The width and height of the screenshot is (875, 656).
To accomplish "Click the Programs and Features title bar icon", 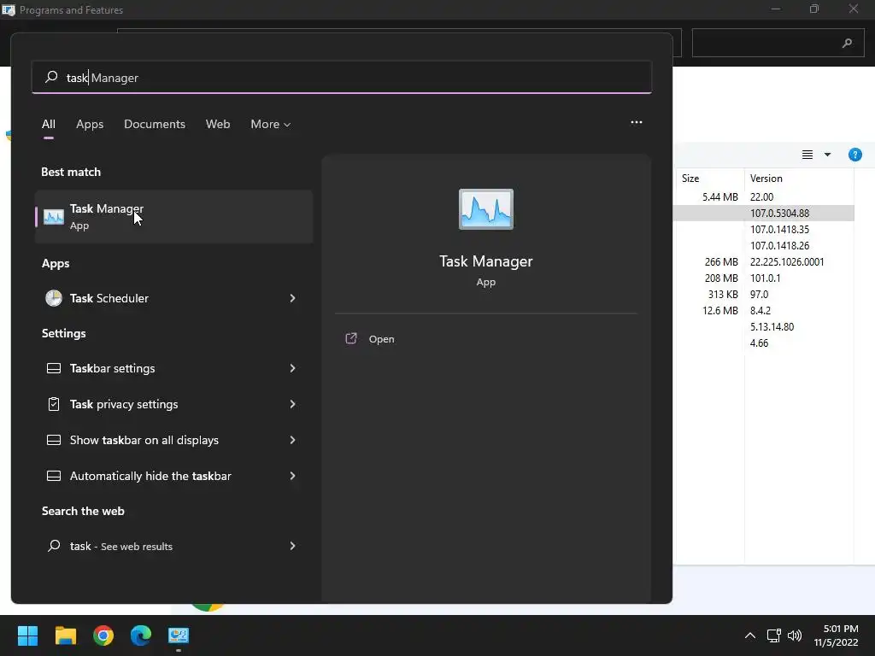I will click(x=9, y=10).
